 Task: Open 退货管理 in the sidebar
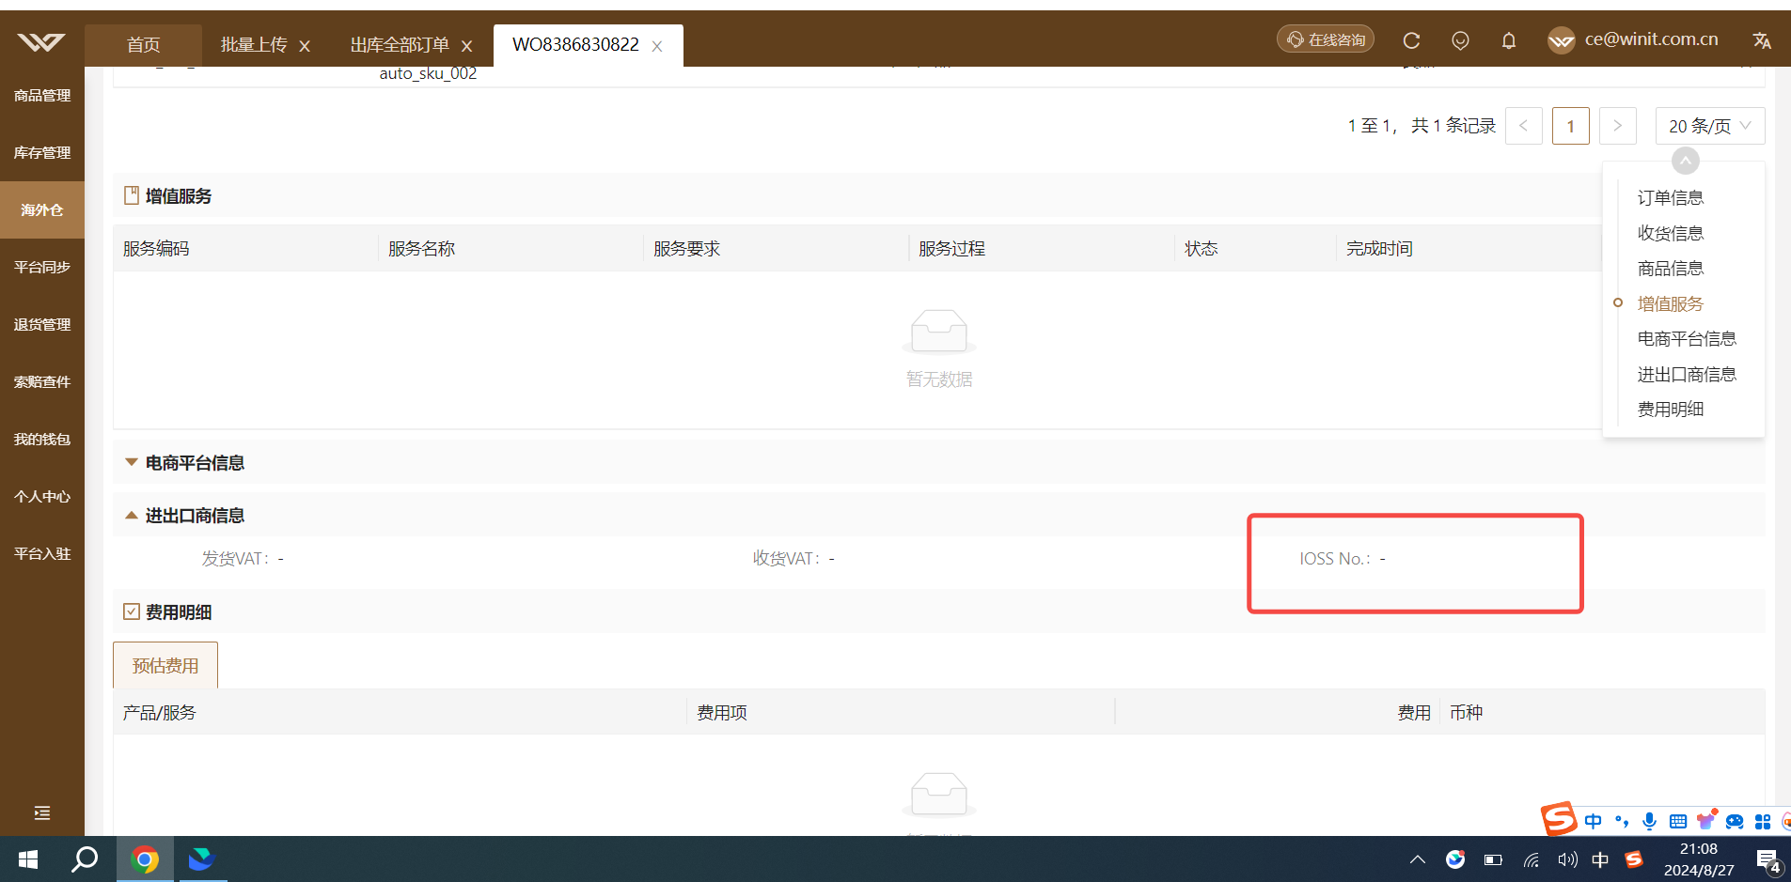pos(42,325)
